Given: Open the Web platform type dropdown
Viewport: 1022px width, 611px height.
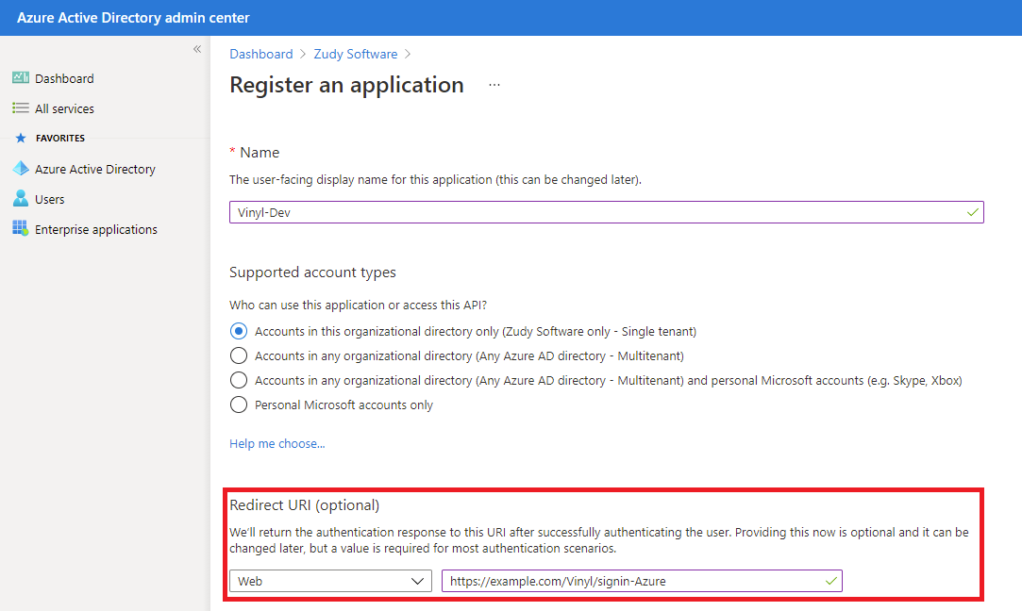Looking at the screenshot, I should pos(330,582).
